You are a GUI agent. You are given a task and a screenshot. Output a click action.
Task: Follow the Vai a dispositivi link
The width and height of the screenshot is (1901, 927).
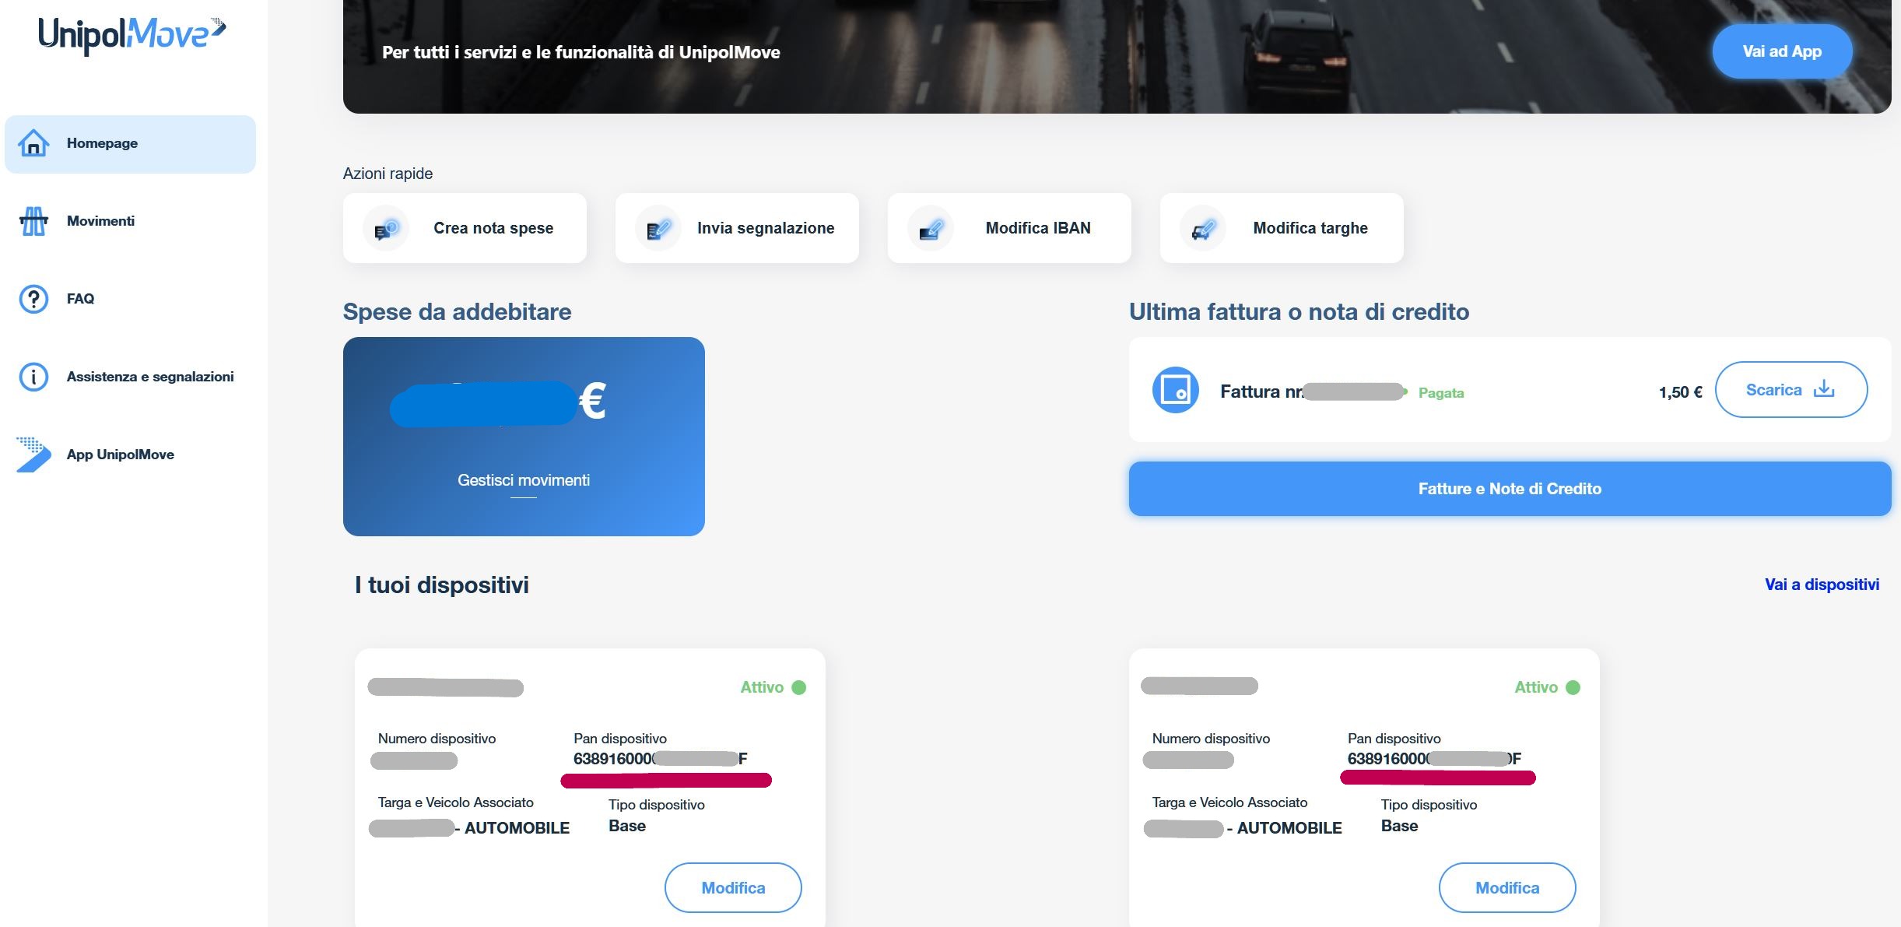(1821, 585)
